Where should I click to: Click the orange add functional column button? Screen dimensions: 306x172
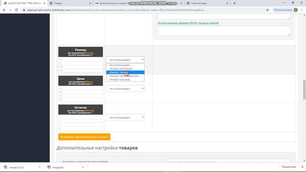tap(84, 137)
